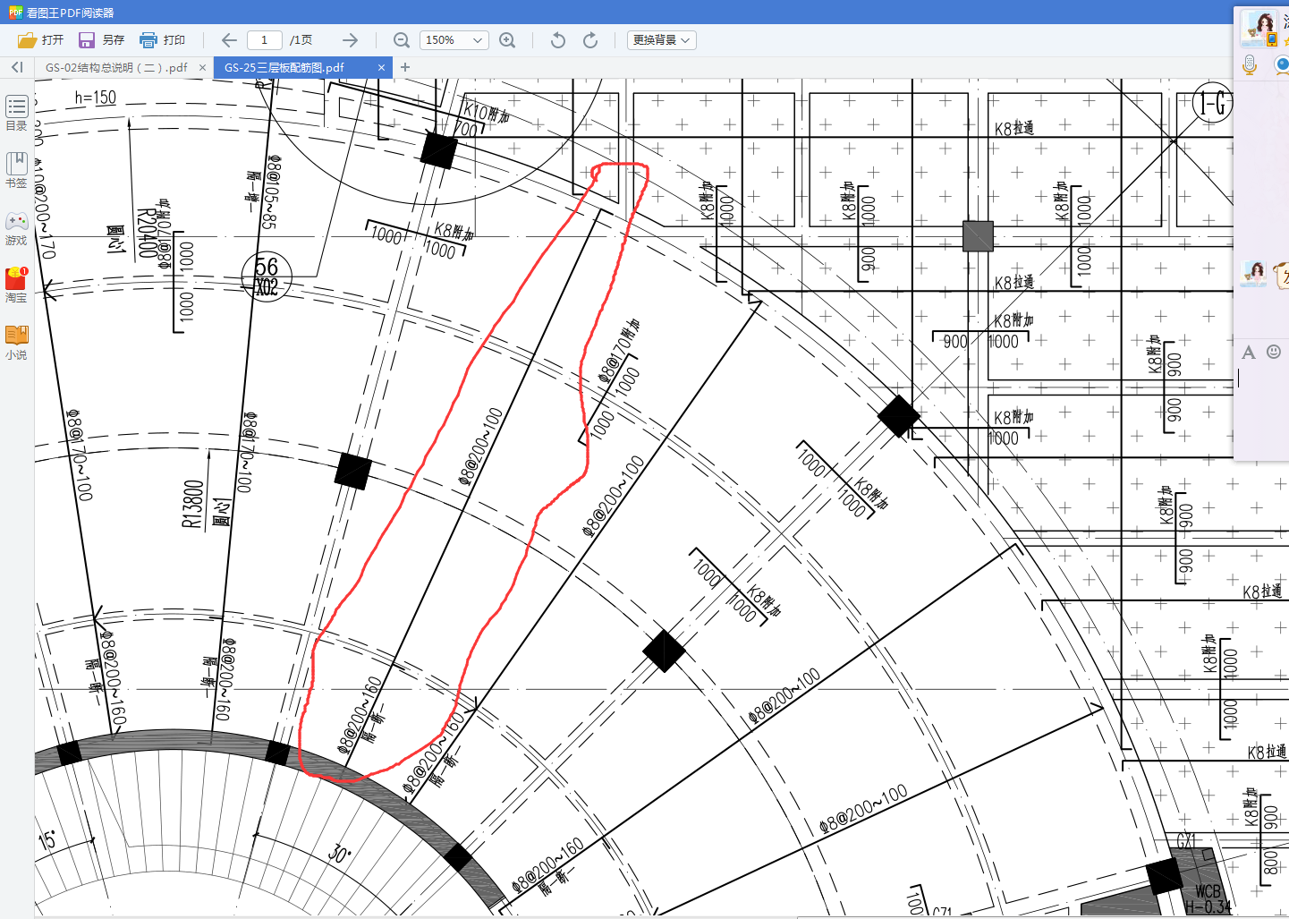Rotate page counterclockwise

[558, 40]
